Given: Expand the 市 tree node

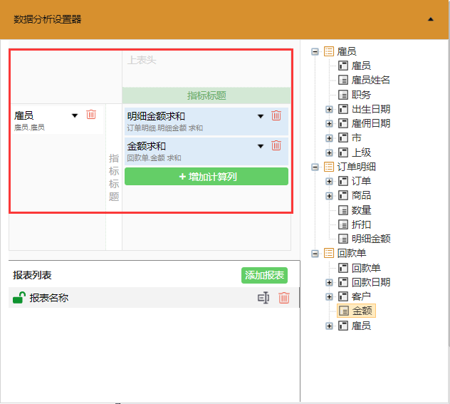Looking at the screenshot, I should point(329,138).
